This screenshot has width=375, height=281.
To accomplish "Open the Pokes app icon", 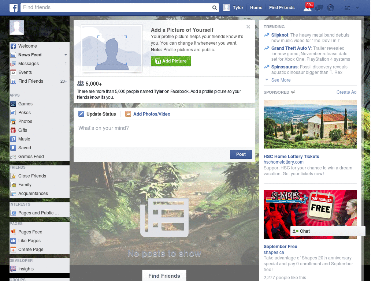I will (x=13, y=113).
